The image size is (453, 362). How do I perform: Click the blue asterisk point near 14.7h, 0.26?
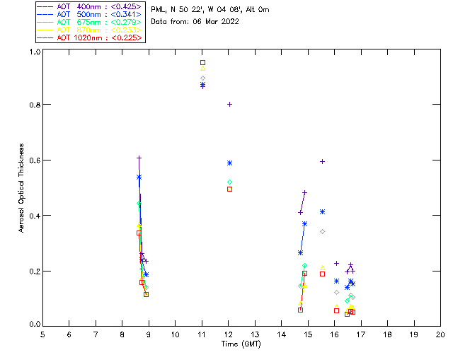point(300,253)
